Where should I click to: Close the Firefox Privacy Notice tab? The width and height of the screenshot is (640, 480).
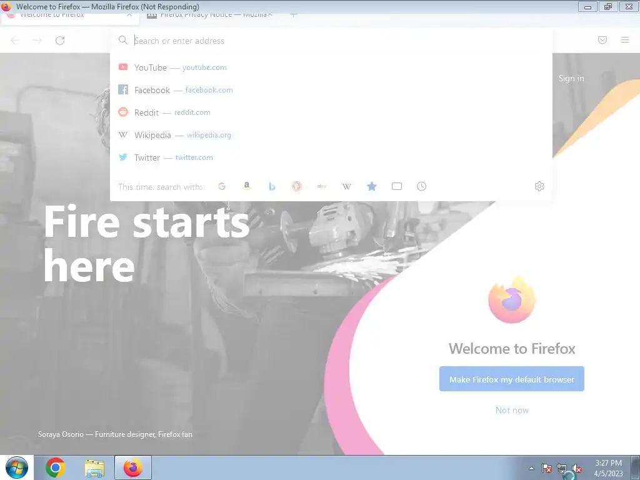point(270,15)
